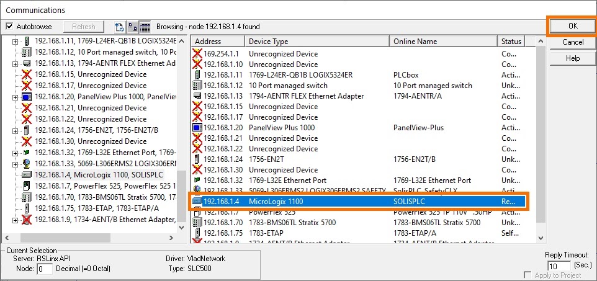This screenshot has height=281, width=597.
Task: Click the controller icon of 192.168.1.11 list row
Action: [x=197, y=75]
